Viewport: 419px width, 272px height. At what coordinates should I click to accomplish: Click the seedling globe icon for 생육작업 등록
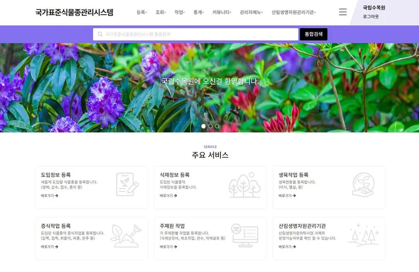click(x=363, y=184)
